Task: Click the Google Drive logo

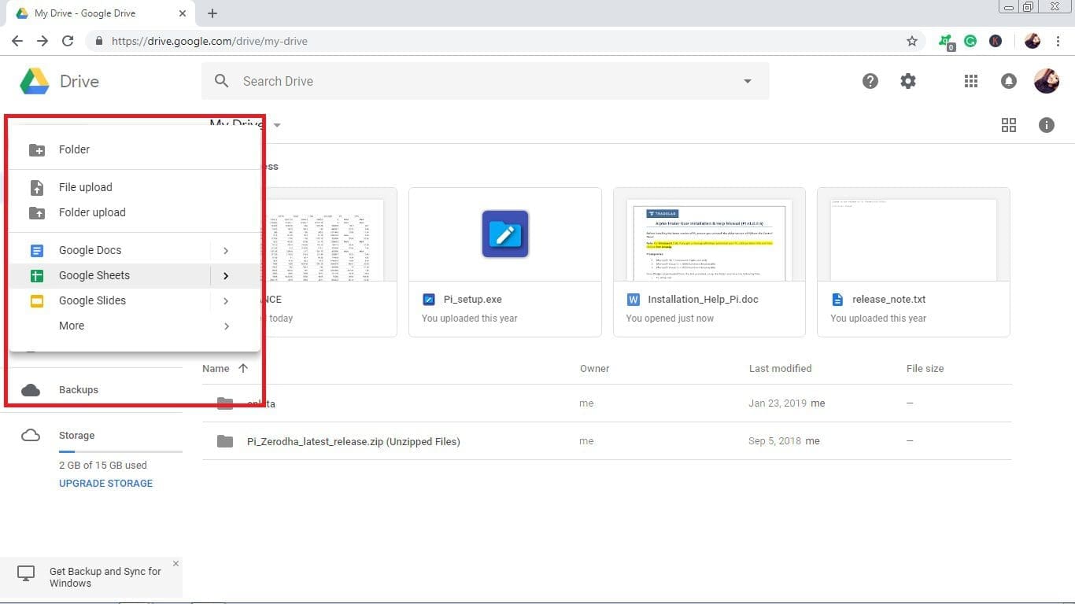Action: 35,81
